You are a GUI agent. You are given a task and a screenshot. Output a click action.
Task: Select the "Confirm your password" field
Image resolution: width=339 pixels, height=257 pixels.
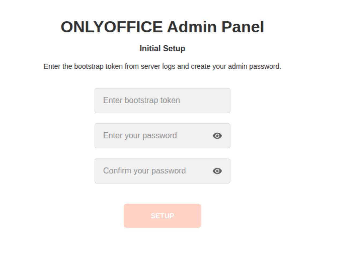(153, 171)
